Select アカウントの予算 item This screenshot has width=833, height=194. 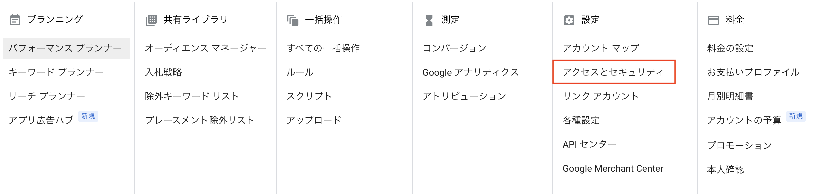coord(744,120)
